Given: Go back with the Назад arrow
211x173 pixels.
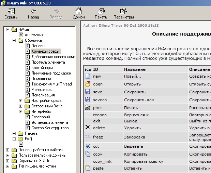Looking at the screenshot, I should click(x=33, y=11).
